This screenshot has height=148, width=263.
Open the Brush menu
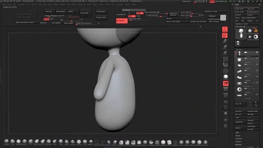9,5
